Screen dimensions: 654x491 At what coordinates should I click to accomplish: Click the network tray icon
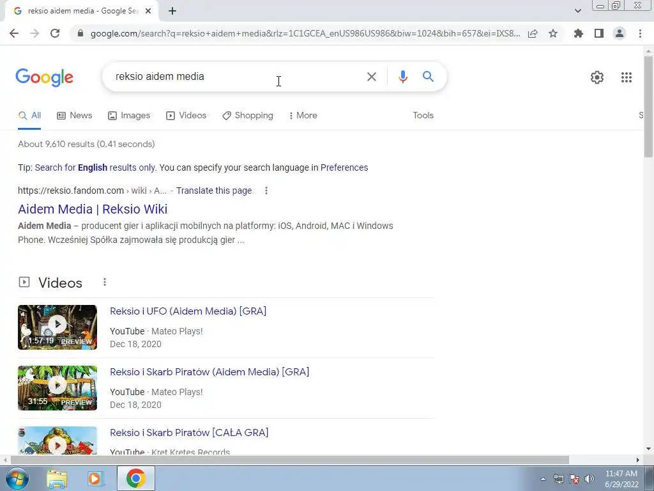(x=558, y=479)
